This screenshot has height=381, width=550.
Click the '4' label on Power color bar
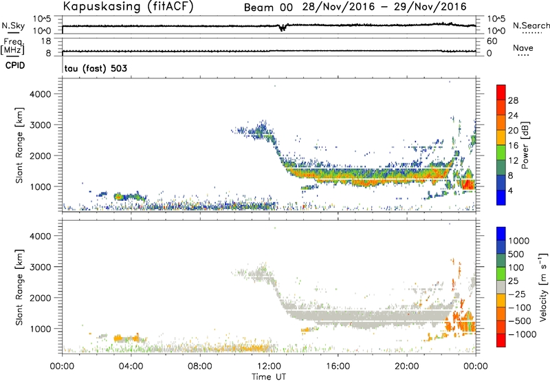coord(510,190)
